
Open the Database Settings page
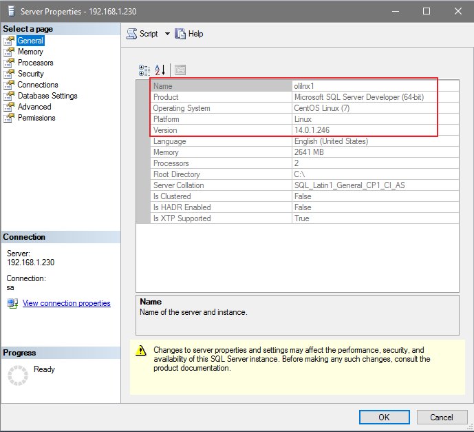pos(47,96)
